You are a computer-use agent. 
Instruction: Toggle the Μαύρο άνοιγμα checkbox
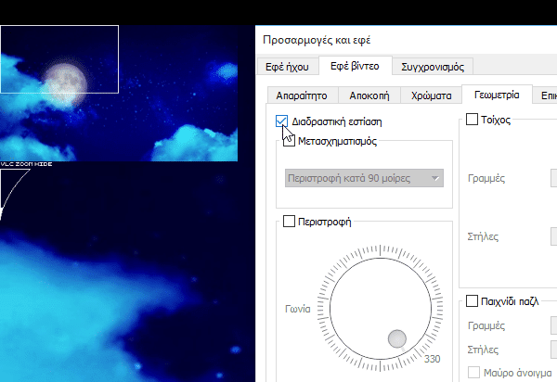(473, 373)
